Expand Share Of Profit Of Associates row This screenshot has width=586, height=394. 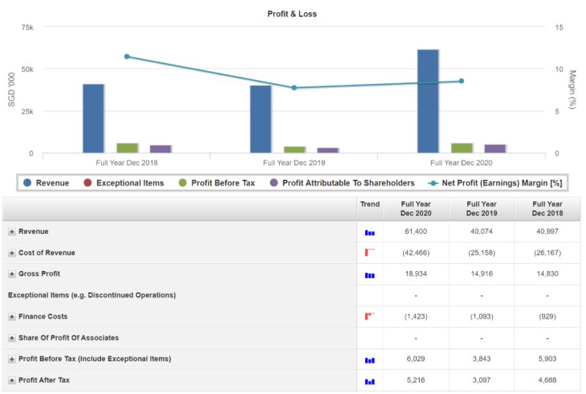12,339
